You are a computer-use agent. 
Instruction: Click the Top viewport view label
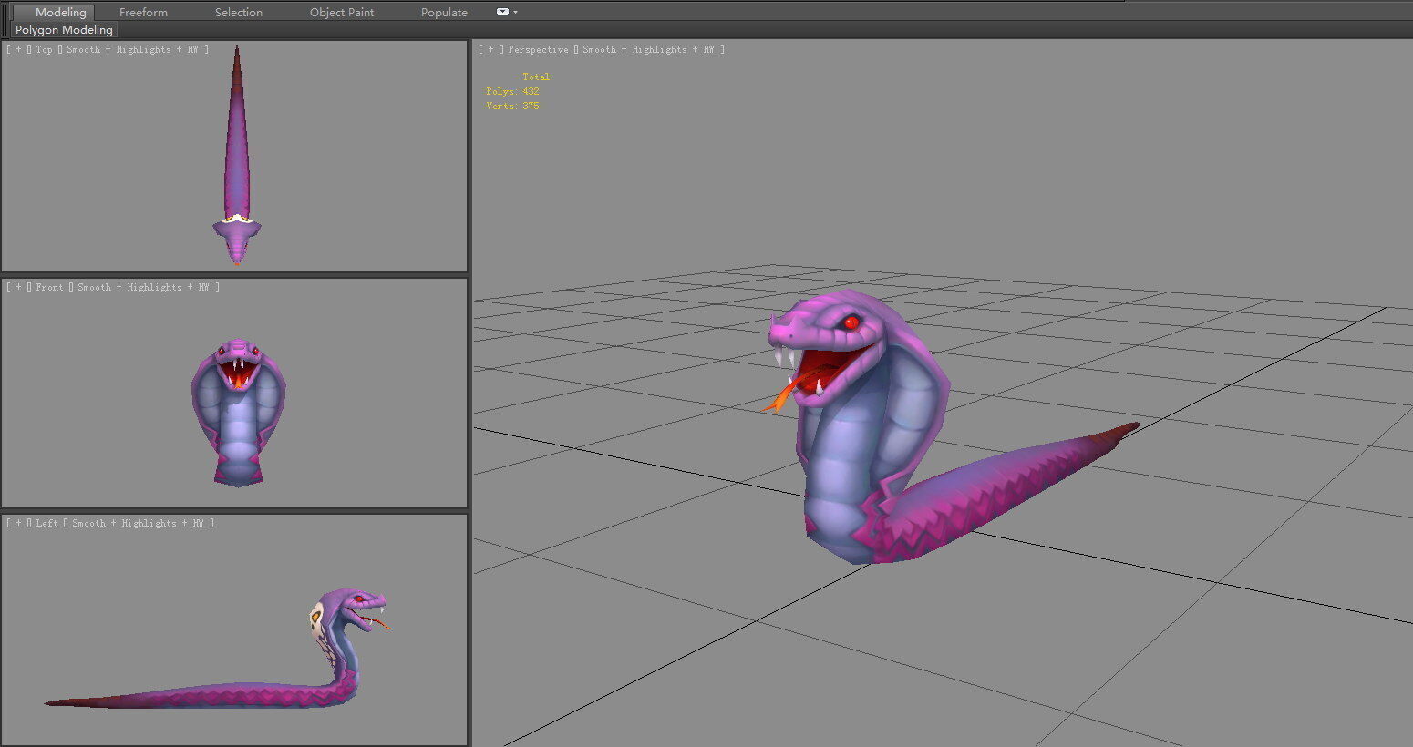(45, 50)
